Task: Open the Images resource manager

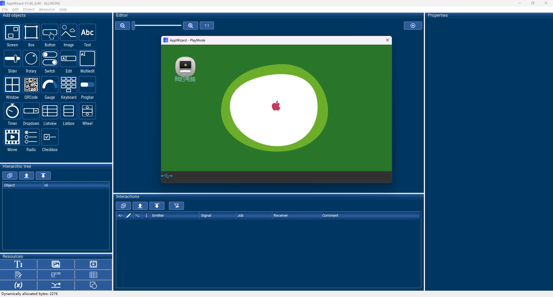Action: pyautogui.click(x=56, y=264)
